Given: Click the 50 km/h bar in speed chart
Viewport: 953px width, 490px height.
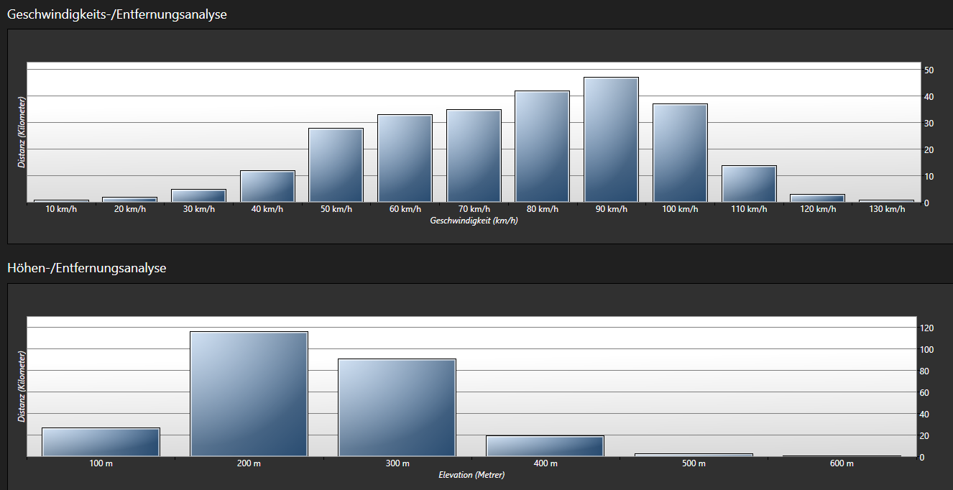Looking at the screenshot, I should click(336, 165).
